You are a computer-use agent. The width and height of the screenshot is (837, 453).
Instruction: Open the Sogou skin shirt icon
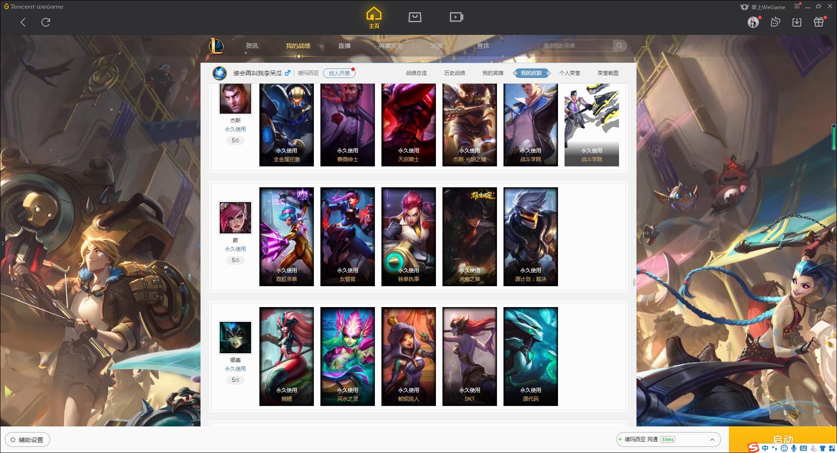(x=823, y=448)
